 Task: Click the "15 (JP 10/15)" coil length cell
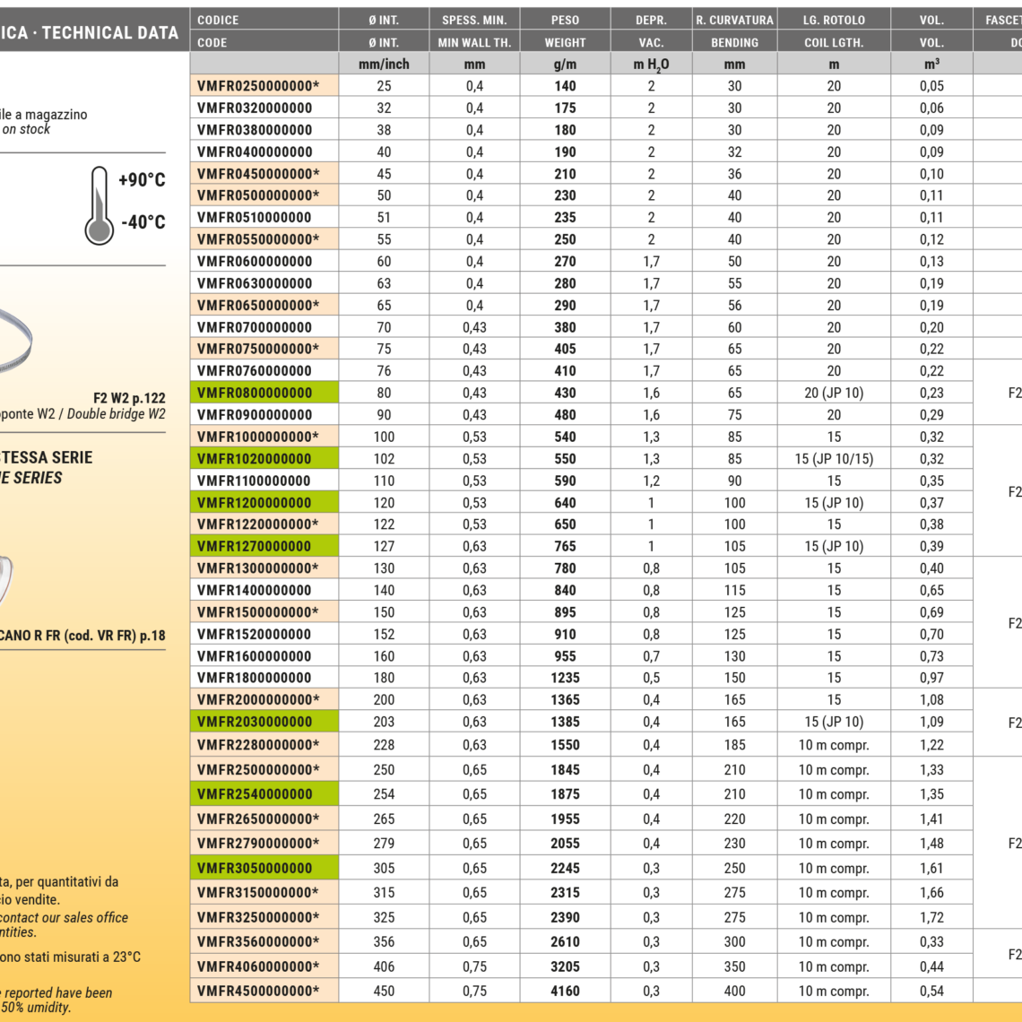coord(834,459)
